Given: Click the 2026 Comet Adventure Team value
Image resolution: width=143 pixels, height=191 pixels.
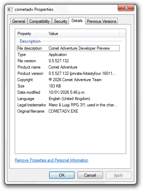Looking at the screenshot, I should click(x=75, y=80).
